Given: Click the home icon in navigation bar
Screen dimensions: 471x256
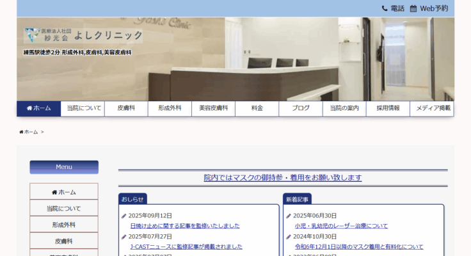Looking at the screenshot, I should [29, 109].
